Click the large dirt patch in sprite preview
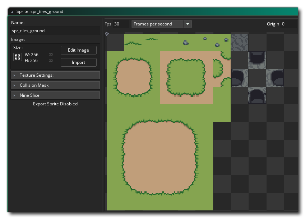This screenshot has height=219, width=305. click(x=160, y=157)
